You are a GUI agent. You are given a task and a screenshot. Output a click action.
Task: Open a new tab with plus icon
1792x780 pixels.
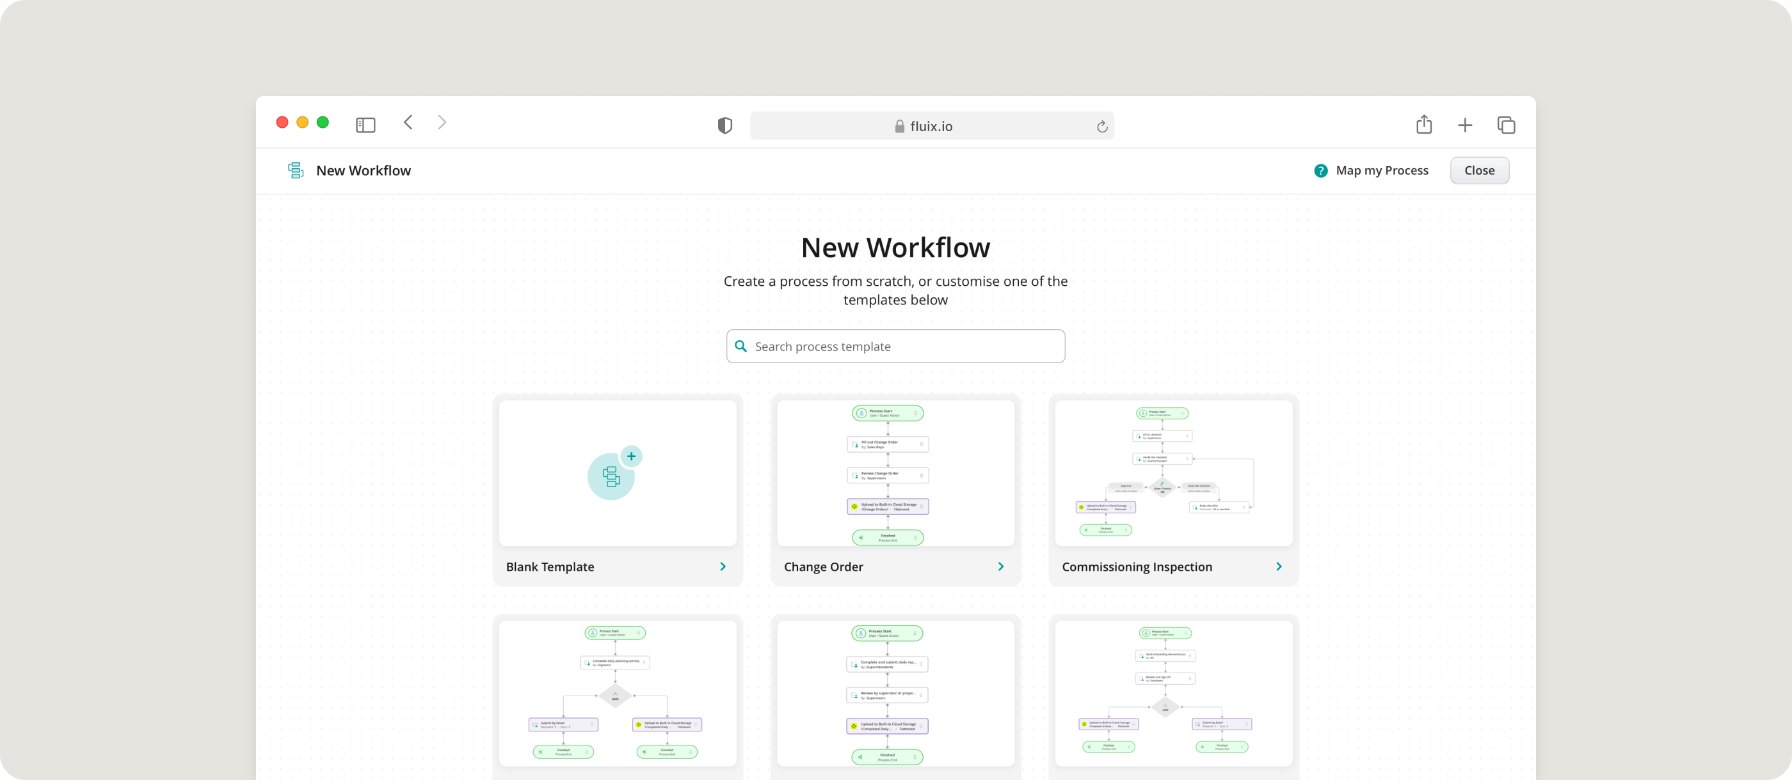pyautogui.click(x=1465, y=125)
